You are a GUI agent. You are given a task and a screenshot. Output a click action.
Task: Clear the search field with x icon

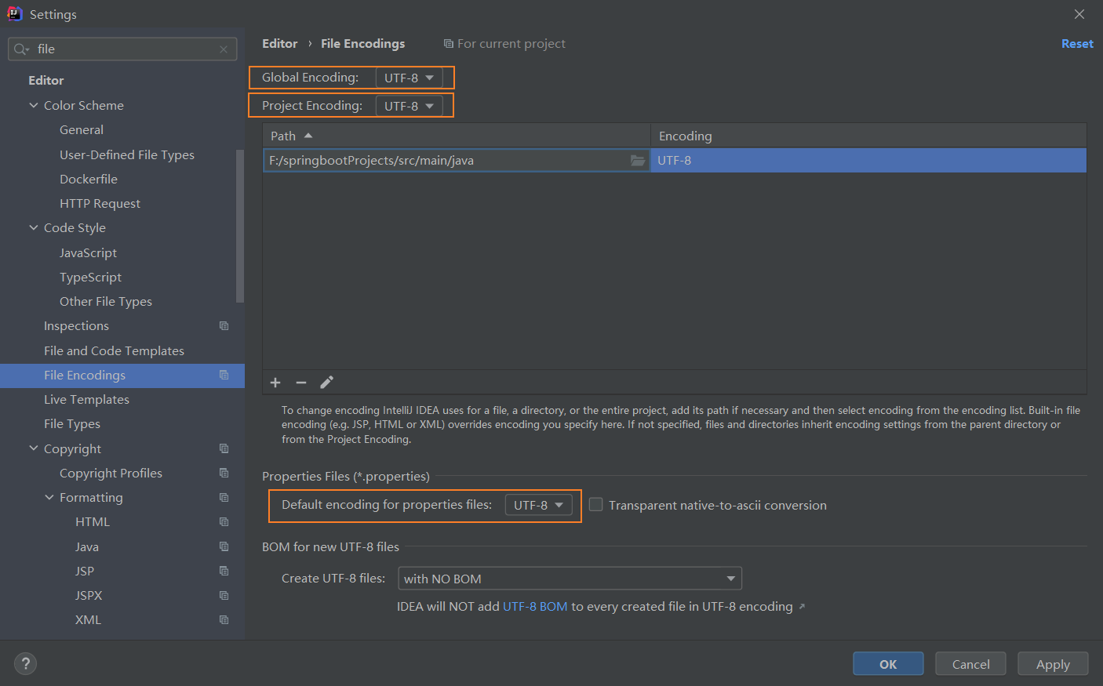(224, 49)
